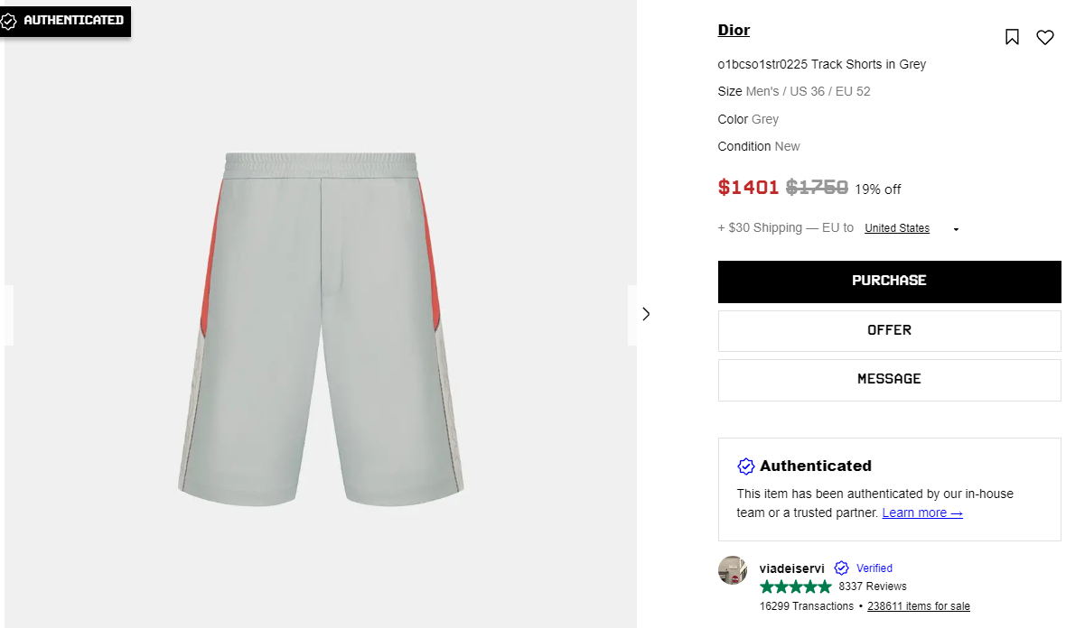The height and width of the screenshot is (628, 1066).
Task: Click the blue verified checkmark beside viadeiservi
Action: point(841,568)
